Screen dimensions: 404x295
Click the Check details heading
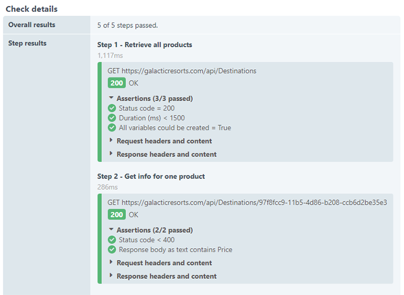(x=32, y=9)
